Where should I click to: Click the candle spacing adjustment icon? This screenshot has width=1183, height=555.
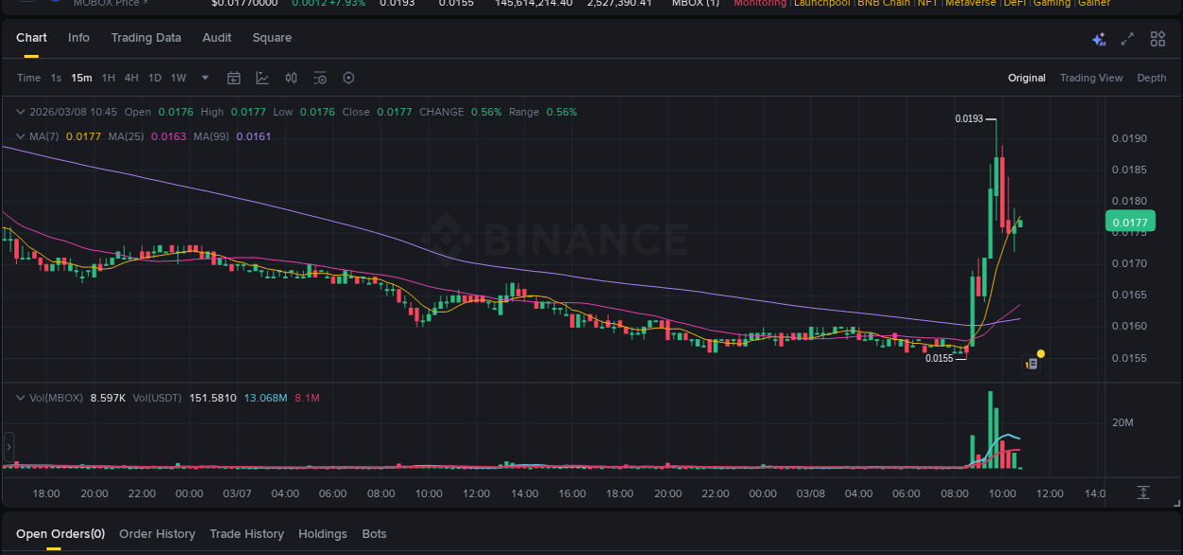point(291,78)
